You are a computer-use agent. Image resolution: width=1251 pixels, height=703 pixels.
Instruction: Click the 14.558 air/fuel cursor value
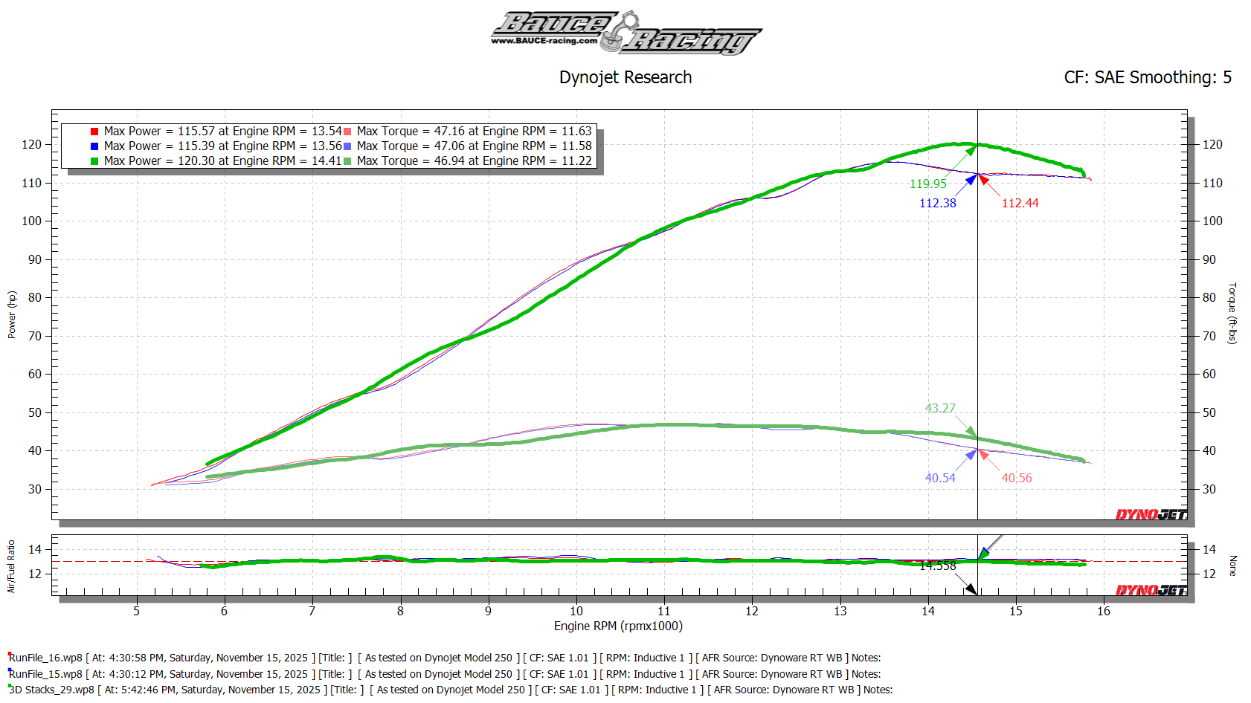coord(937,566)
